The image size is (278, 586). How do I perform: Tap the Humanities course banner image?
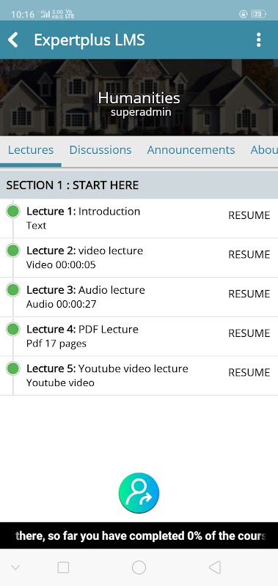click(x=139, y=97)
